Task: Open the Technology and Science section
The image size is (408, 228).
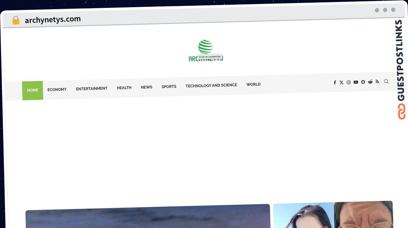Action: tap(211, 85)
